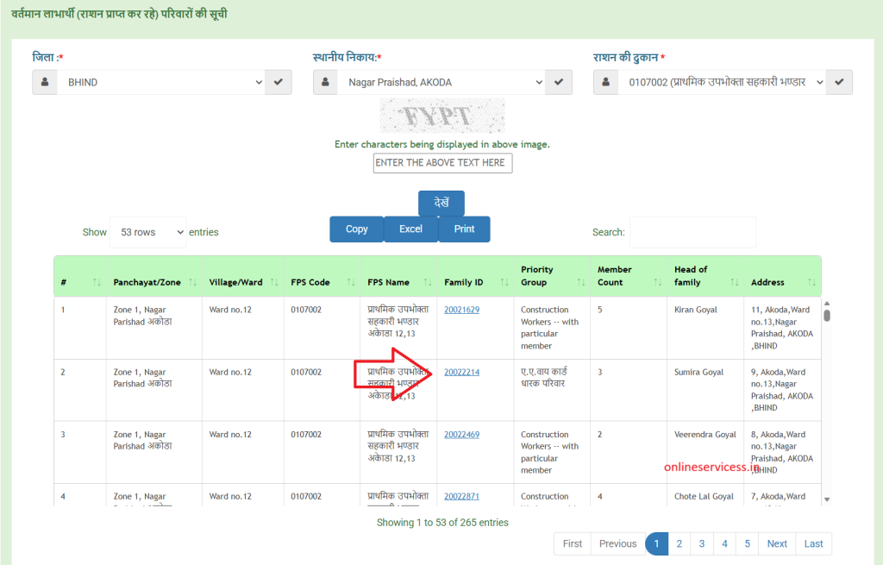Expand the Nagar Praishad, AKODA dropdown
The height and width of the screenshot is (565, 883).
pos(441,83)
